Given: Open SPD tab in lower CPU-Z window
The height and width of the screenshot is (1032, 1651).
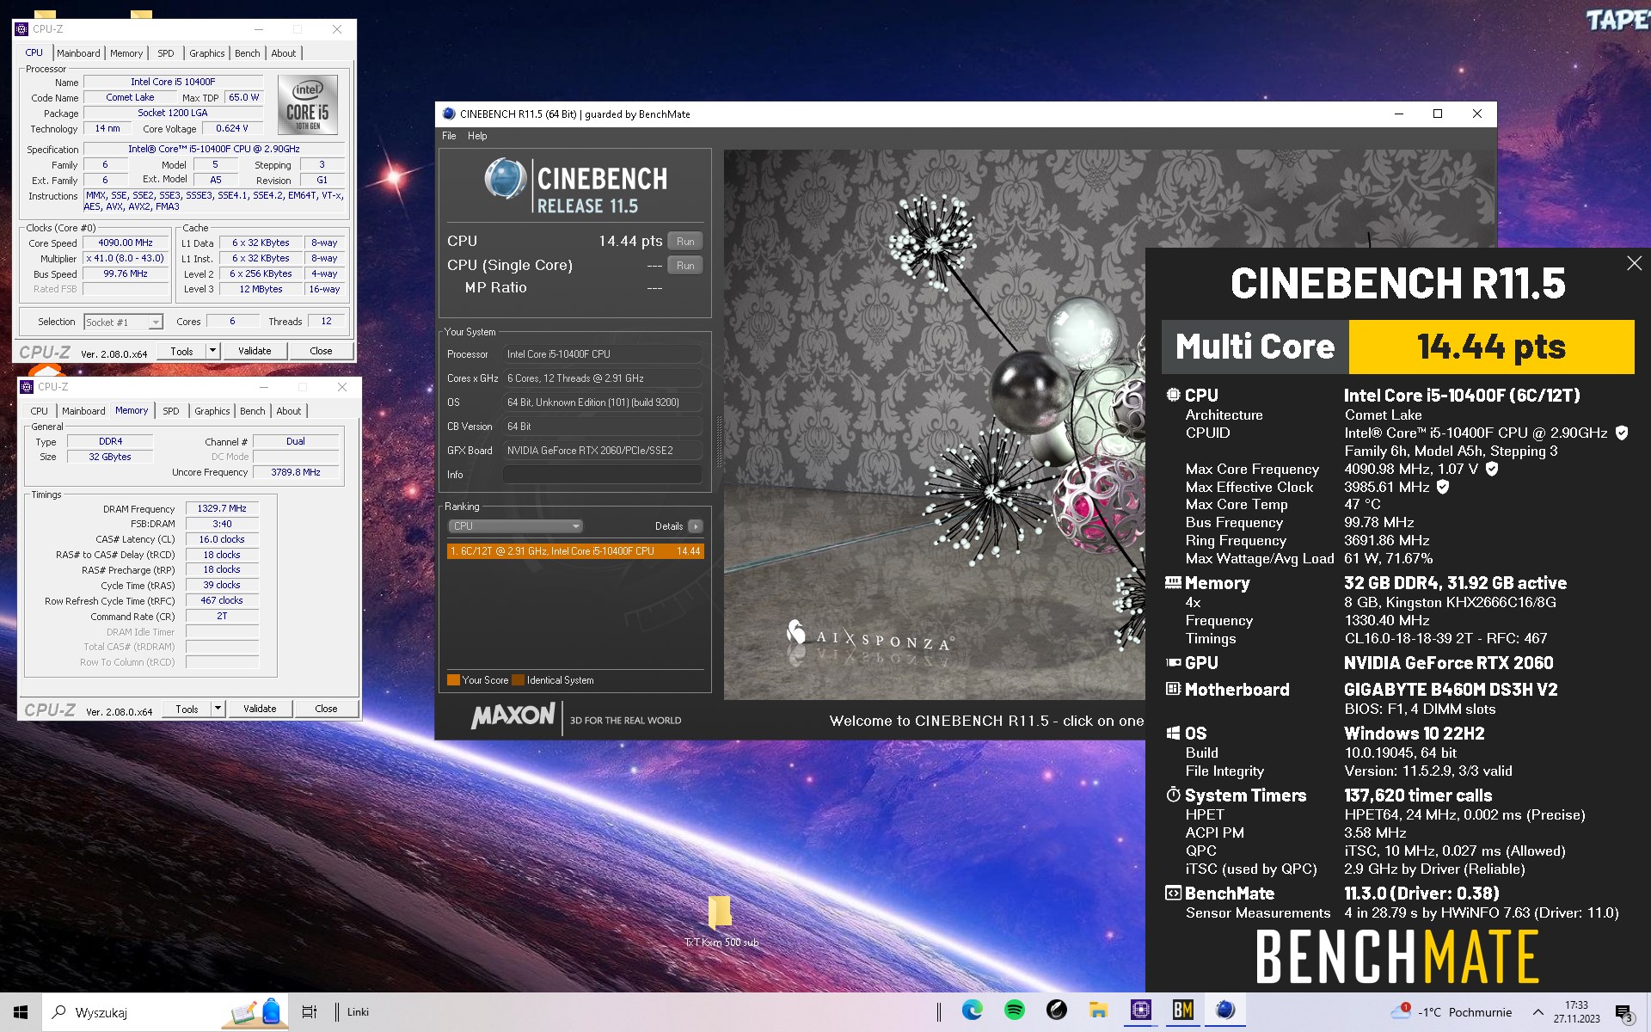Looking at the screenshot, I should [x=171, y=411].
